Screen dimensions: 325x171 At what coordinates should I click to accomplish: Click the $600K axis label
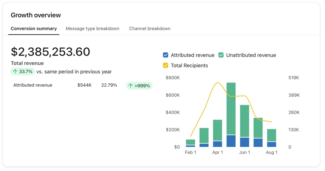pos(173,95)
